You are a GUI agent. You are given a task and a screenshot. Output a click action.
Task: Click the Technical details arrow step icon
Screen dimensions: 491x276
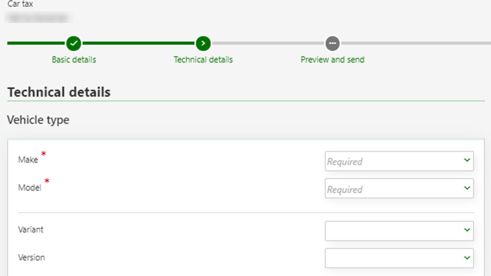pos(203,43)
